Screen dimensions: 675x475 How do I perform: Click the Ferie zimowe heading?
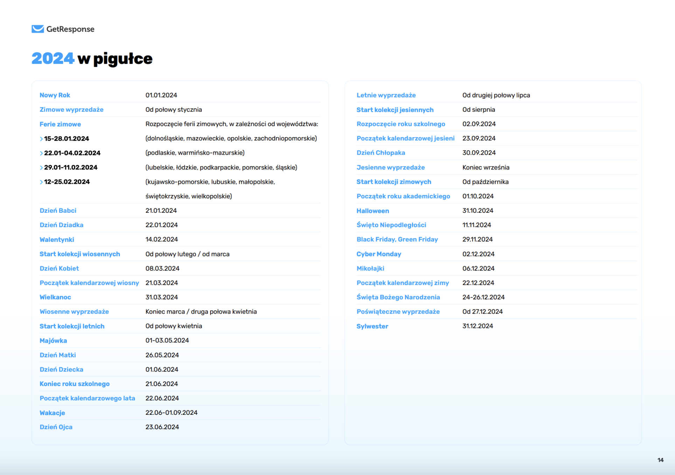[60, 124]
